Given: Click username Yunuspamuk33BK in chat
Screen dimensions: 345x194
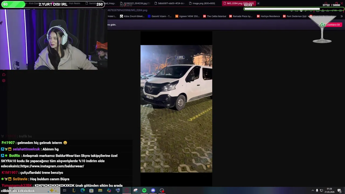Looking at the screenshot, I should (x=17, y=186).
